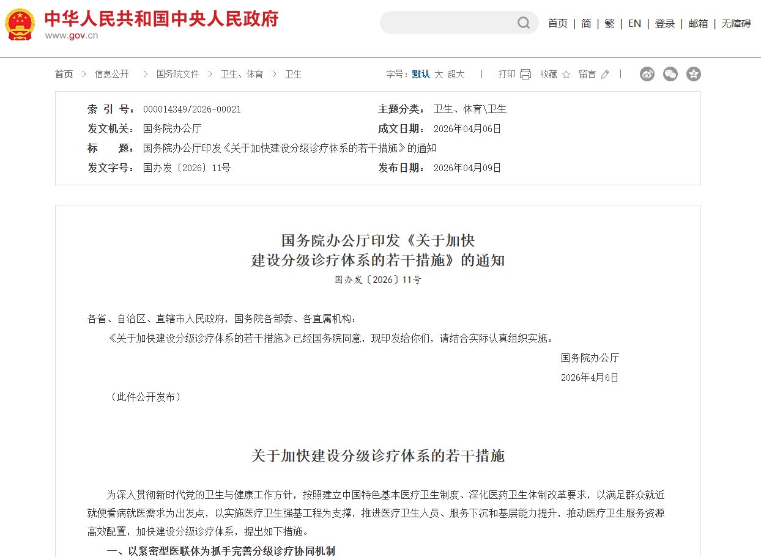This screenshot has height=557, width=761.
Task: Open the 邮箱 mailbox link
Action: pos(698,23)
